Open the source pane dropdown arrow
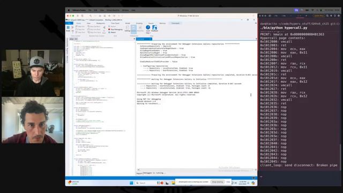This screenshot has width=343, height=193. click(x=134, y=39)
